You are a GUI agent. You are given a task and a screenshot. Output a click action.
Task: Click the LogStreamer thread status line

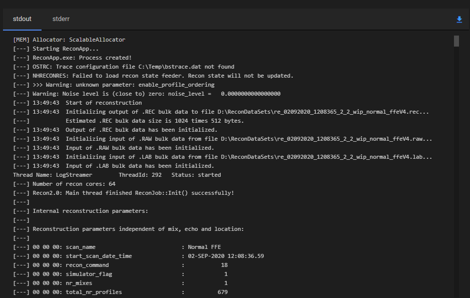[117, 175]
